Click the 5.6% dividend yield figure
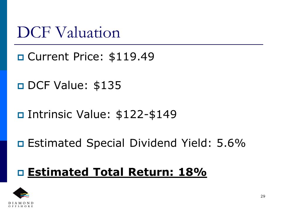 tap(231, 143)
